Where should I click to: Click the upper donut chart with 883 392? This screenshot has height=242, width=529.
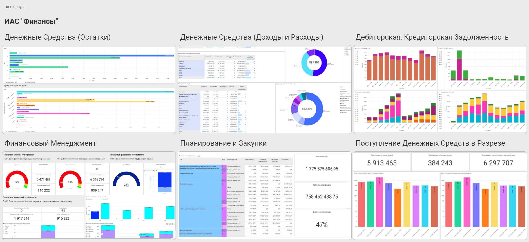(314, 63)
